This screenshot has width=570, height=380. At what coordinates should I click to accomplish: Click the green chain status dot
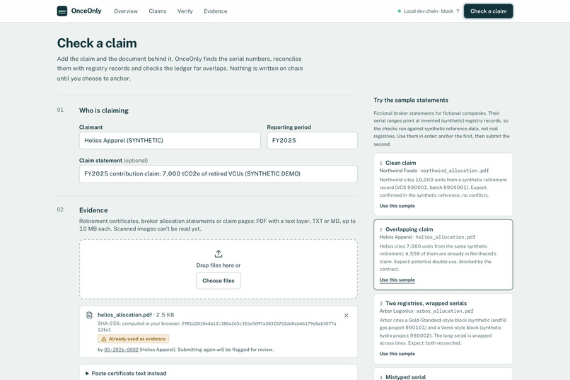coord(399,11)
